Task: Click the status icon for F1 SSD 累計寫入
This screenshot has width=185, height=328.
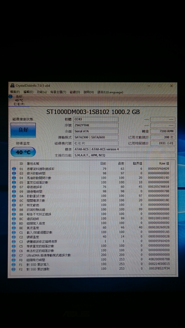Action: [14, 264]
